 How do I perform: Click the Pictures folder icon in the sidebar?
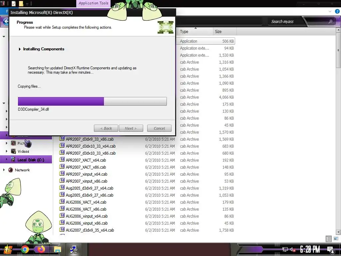coord(13,143)
